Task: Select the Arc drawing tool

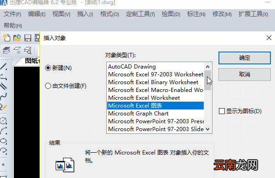Action: [4, 131]
